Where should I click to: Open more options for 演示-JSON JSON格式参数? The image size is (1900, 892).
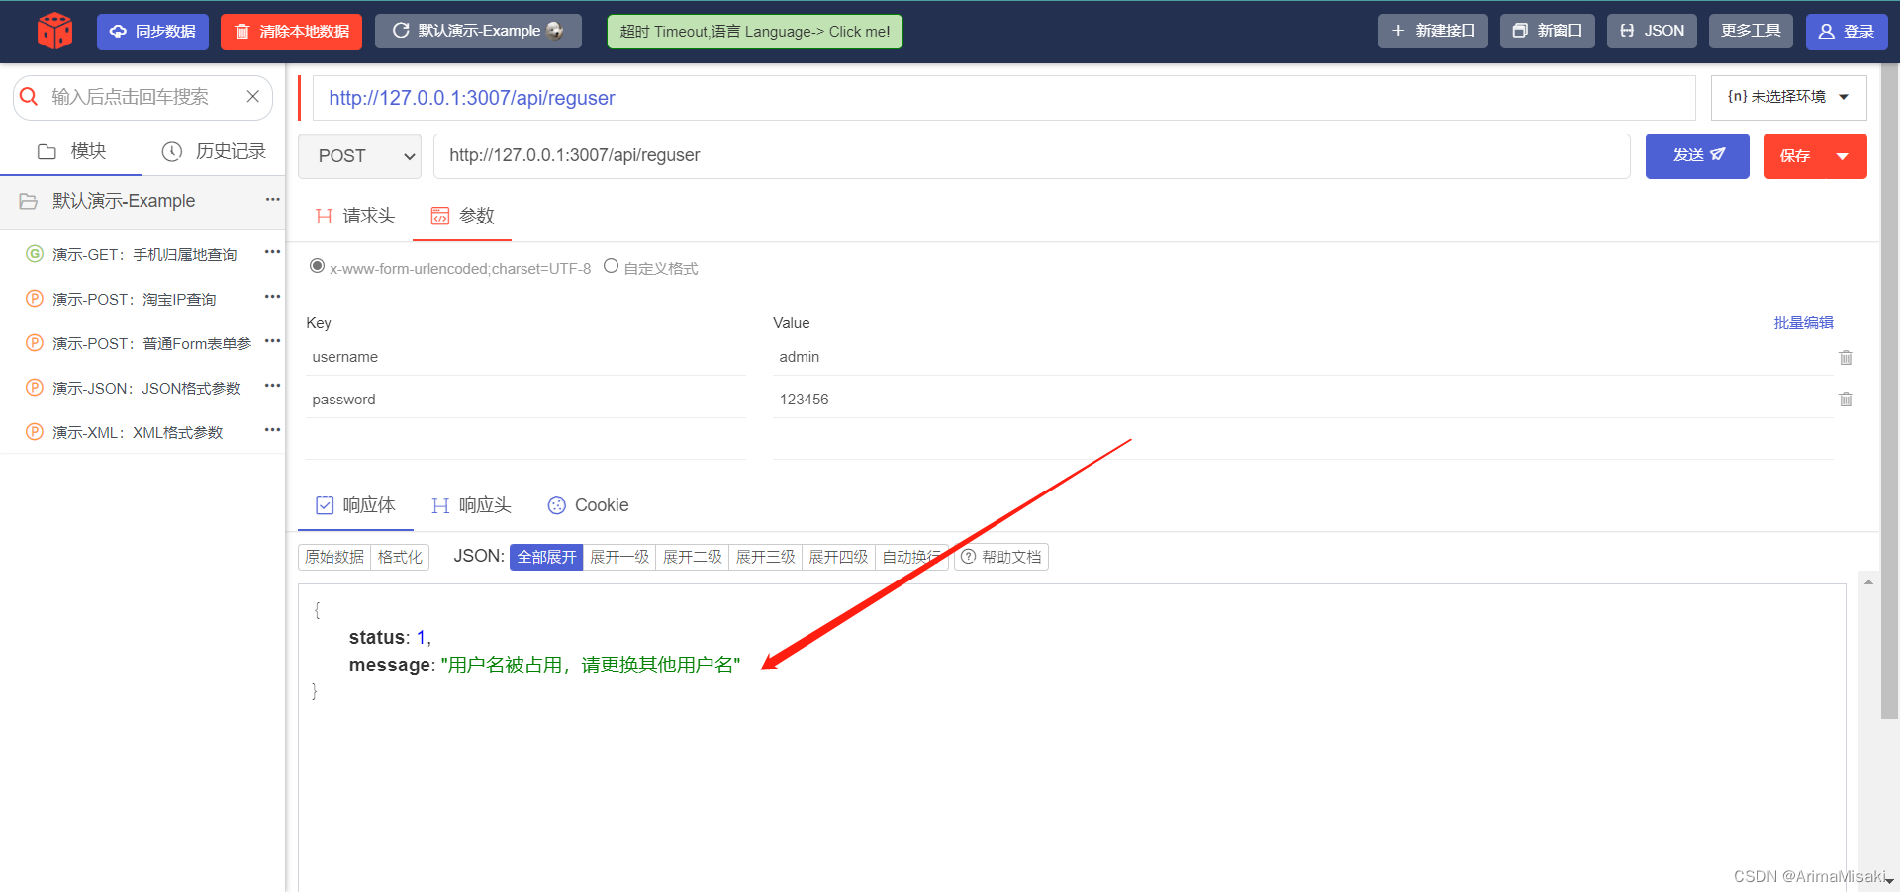click(x=273, y=387)
